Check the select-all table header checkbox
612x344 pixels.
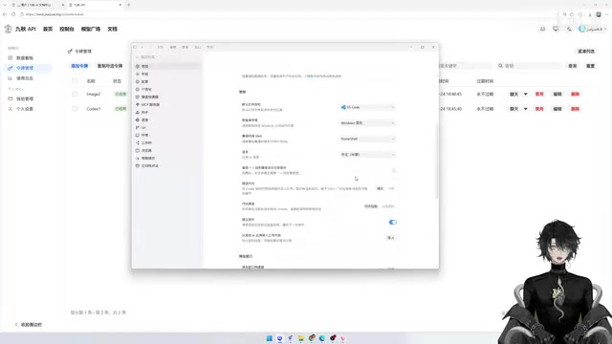point(75,80)
